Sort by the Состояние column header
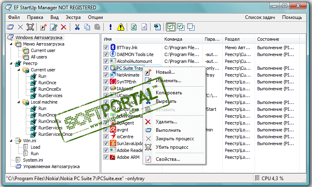This screenshot has width=312, height=187. [x=277, y=39]
